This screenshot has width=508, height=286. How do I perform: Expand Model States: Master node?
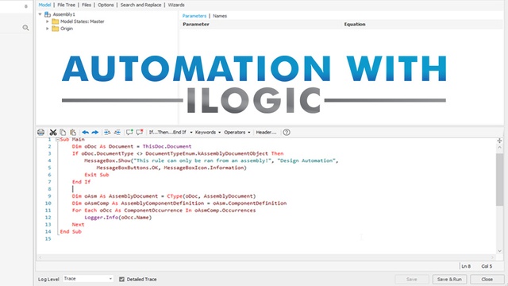pos(48,21)
